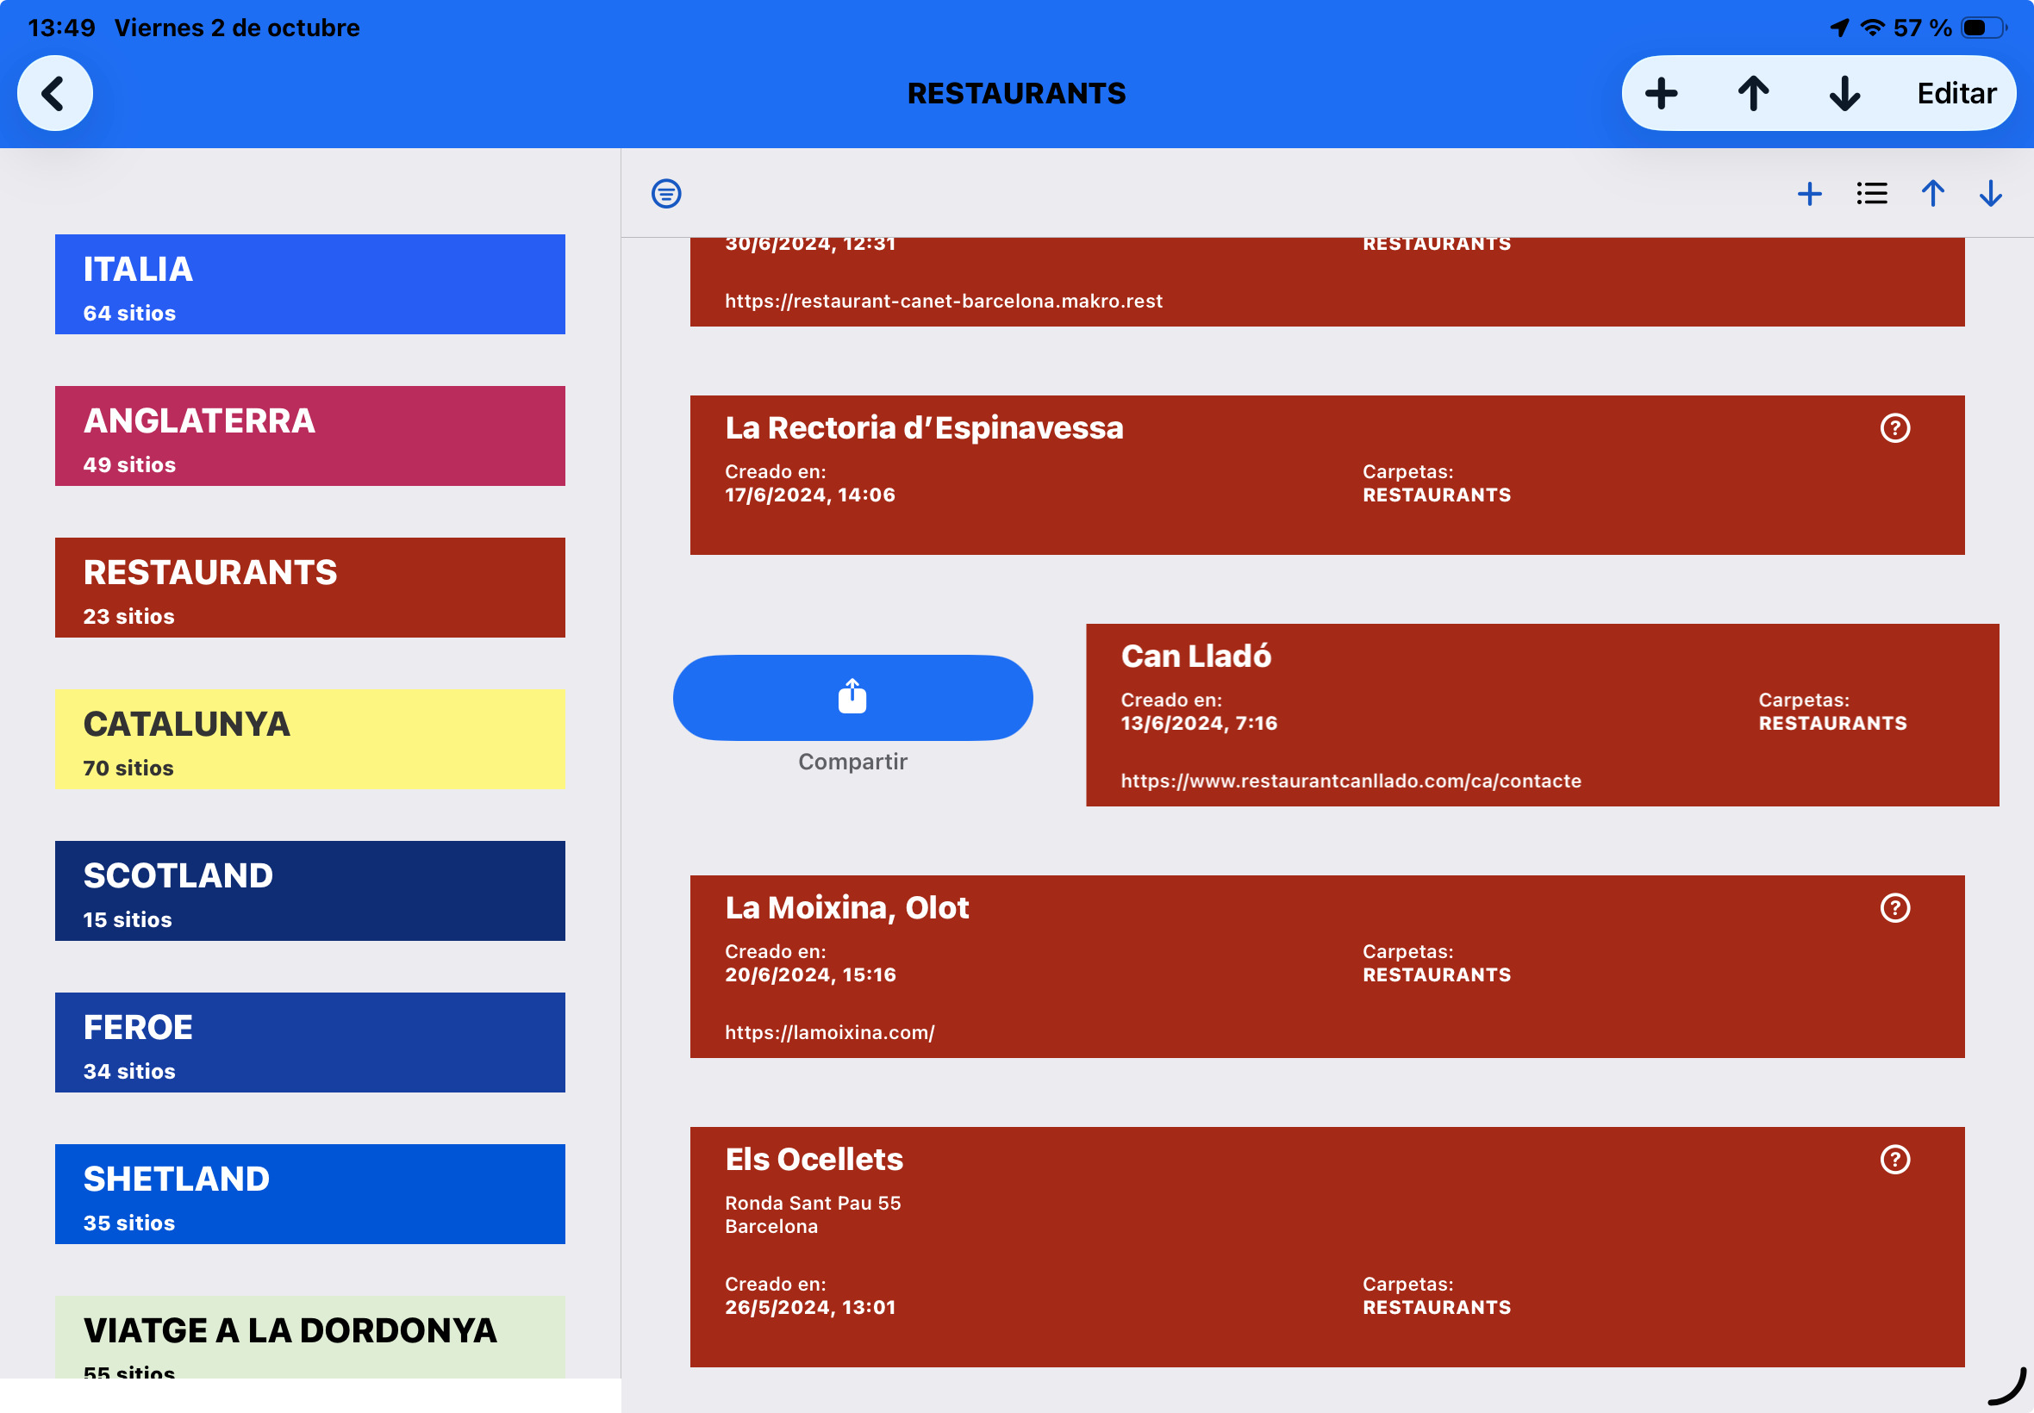
Task: Tap the small blue plus icon
Action: [1809, 193]
